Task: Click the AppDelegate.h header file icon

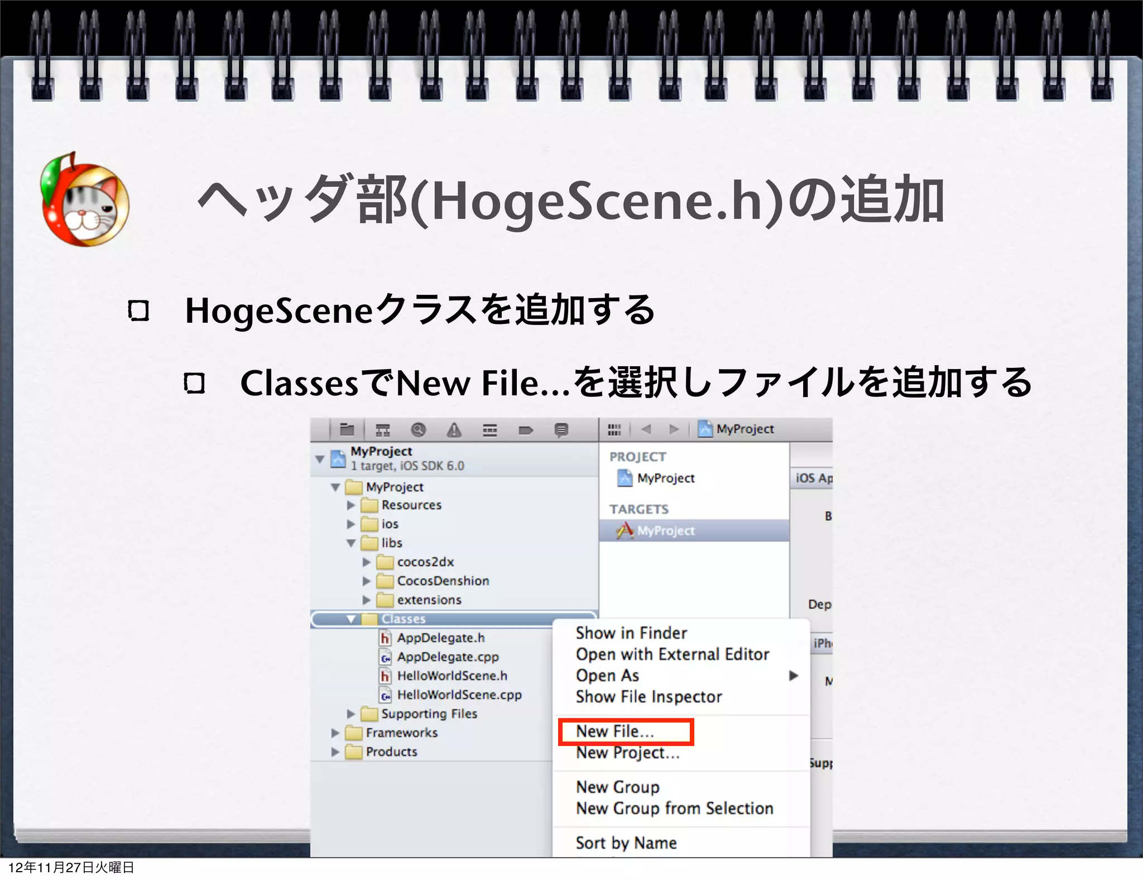Action: [x=385, y=638]
